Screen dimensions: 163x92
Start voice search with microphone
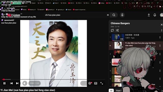[122, 15]
